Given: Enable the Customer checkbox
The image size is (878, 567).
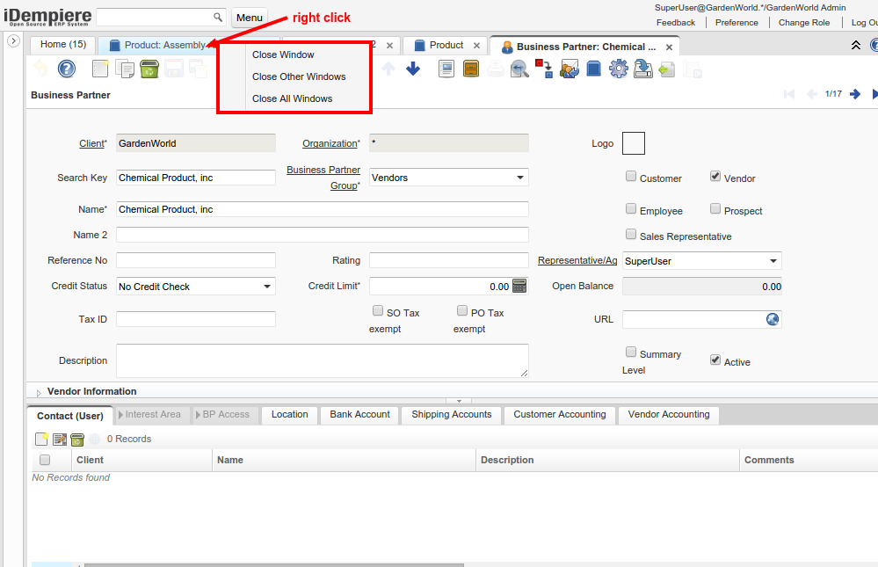Looking at the screenshot, I should (631, 177).
